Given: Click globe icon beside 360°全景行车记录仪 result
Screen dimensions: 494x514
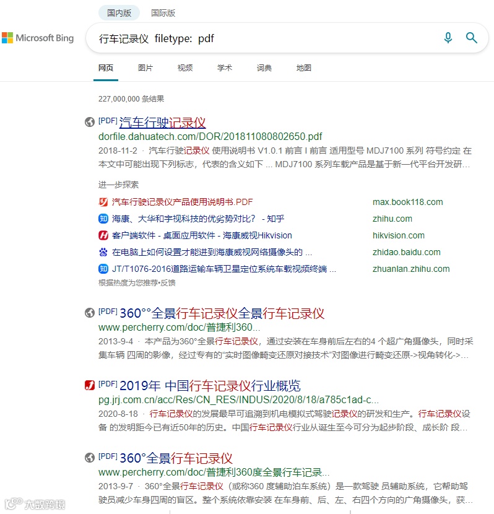Looking at the screenshot, I should [x=89, y=458].
